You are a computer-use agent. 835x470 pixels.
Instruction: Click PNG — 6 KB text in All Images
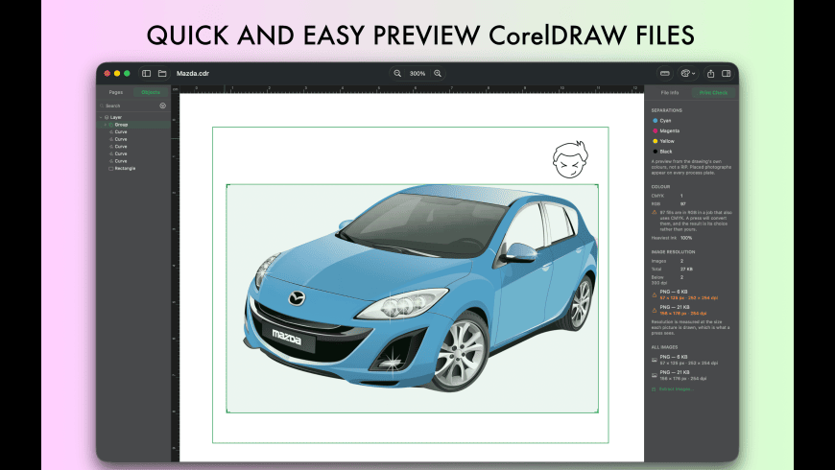click(674, 357)
